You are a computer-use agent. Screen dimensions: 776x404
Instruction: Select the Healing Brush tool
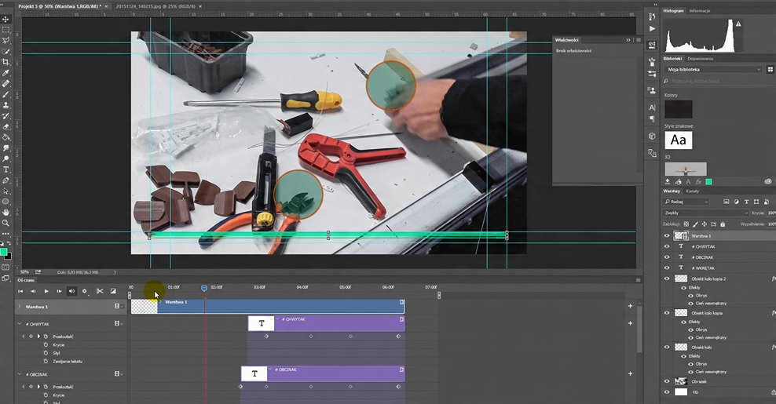[6, 84]
